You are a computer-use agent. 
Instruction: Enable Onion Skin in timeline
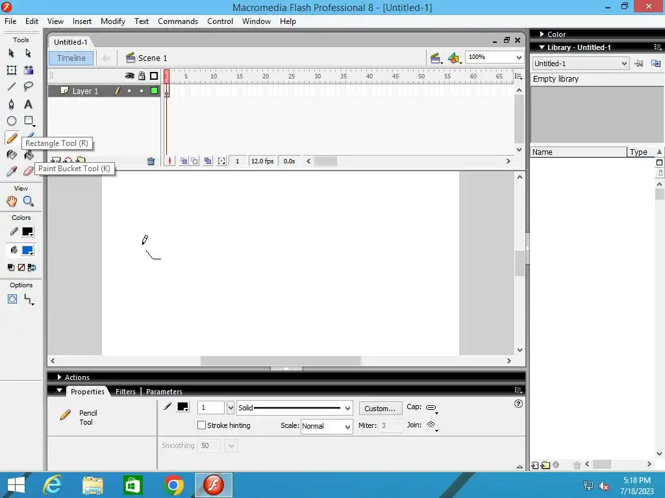pos(184,161)
